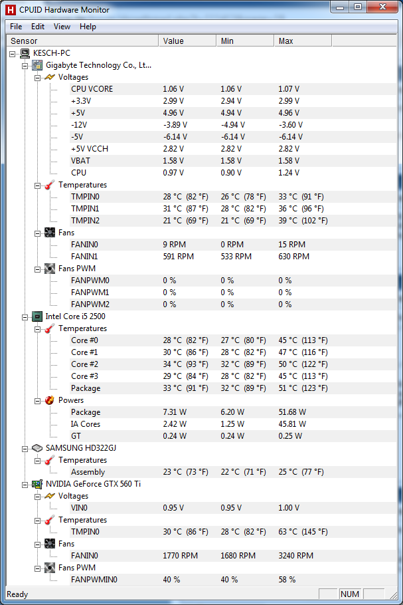Collapse the Gigabyte Temperatures group
Image resolution: width=403 pixels, height=605 pixels.
[x=37, y=185]
